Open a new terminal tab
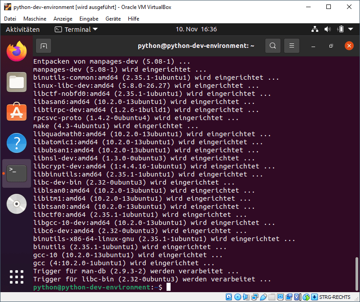Viewport: 360px width, 302px height. [44, 46]
